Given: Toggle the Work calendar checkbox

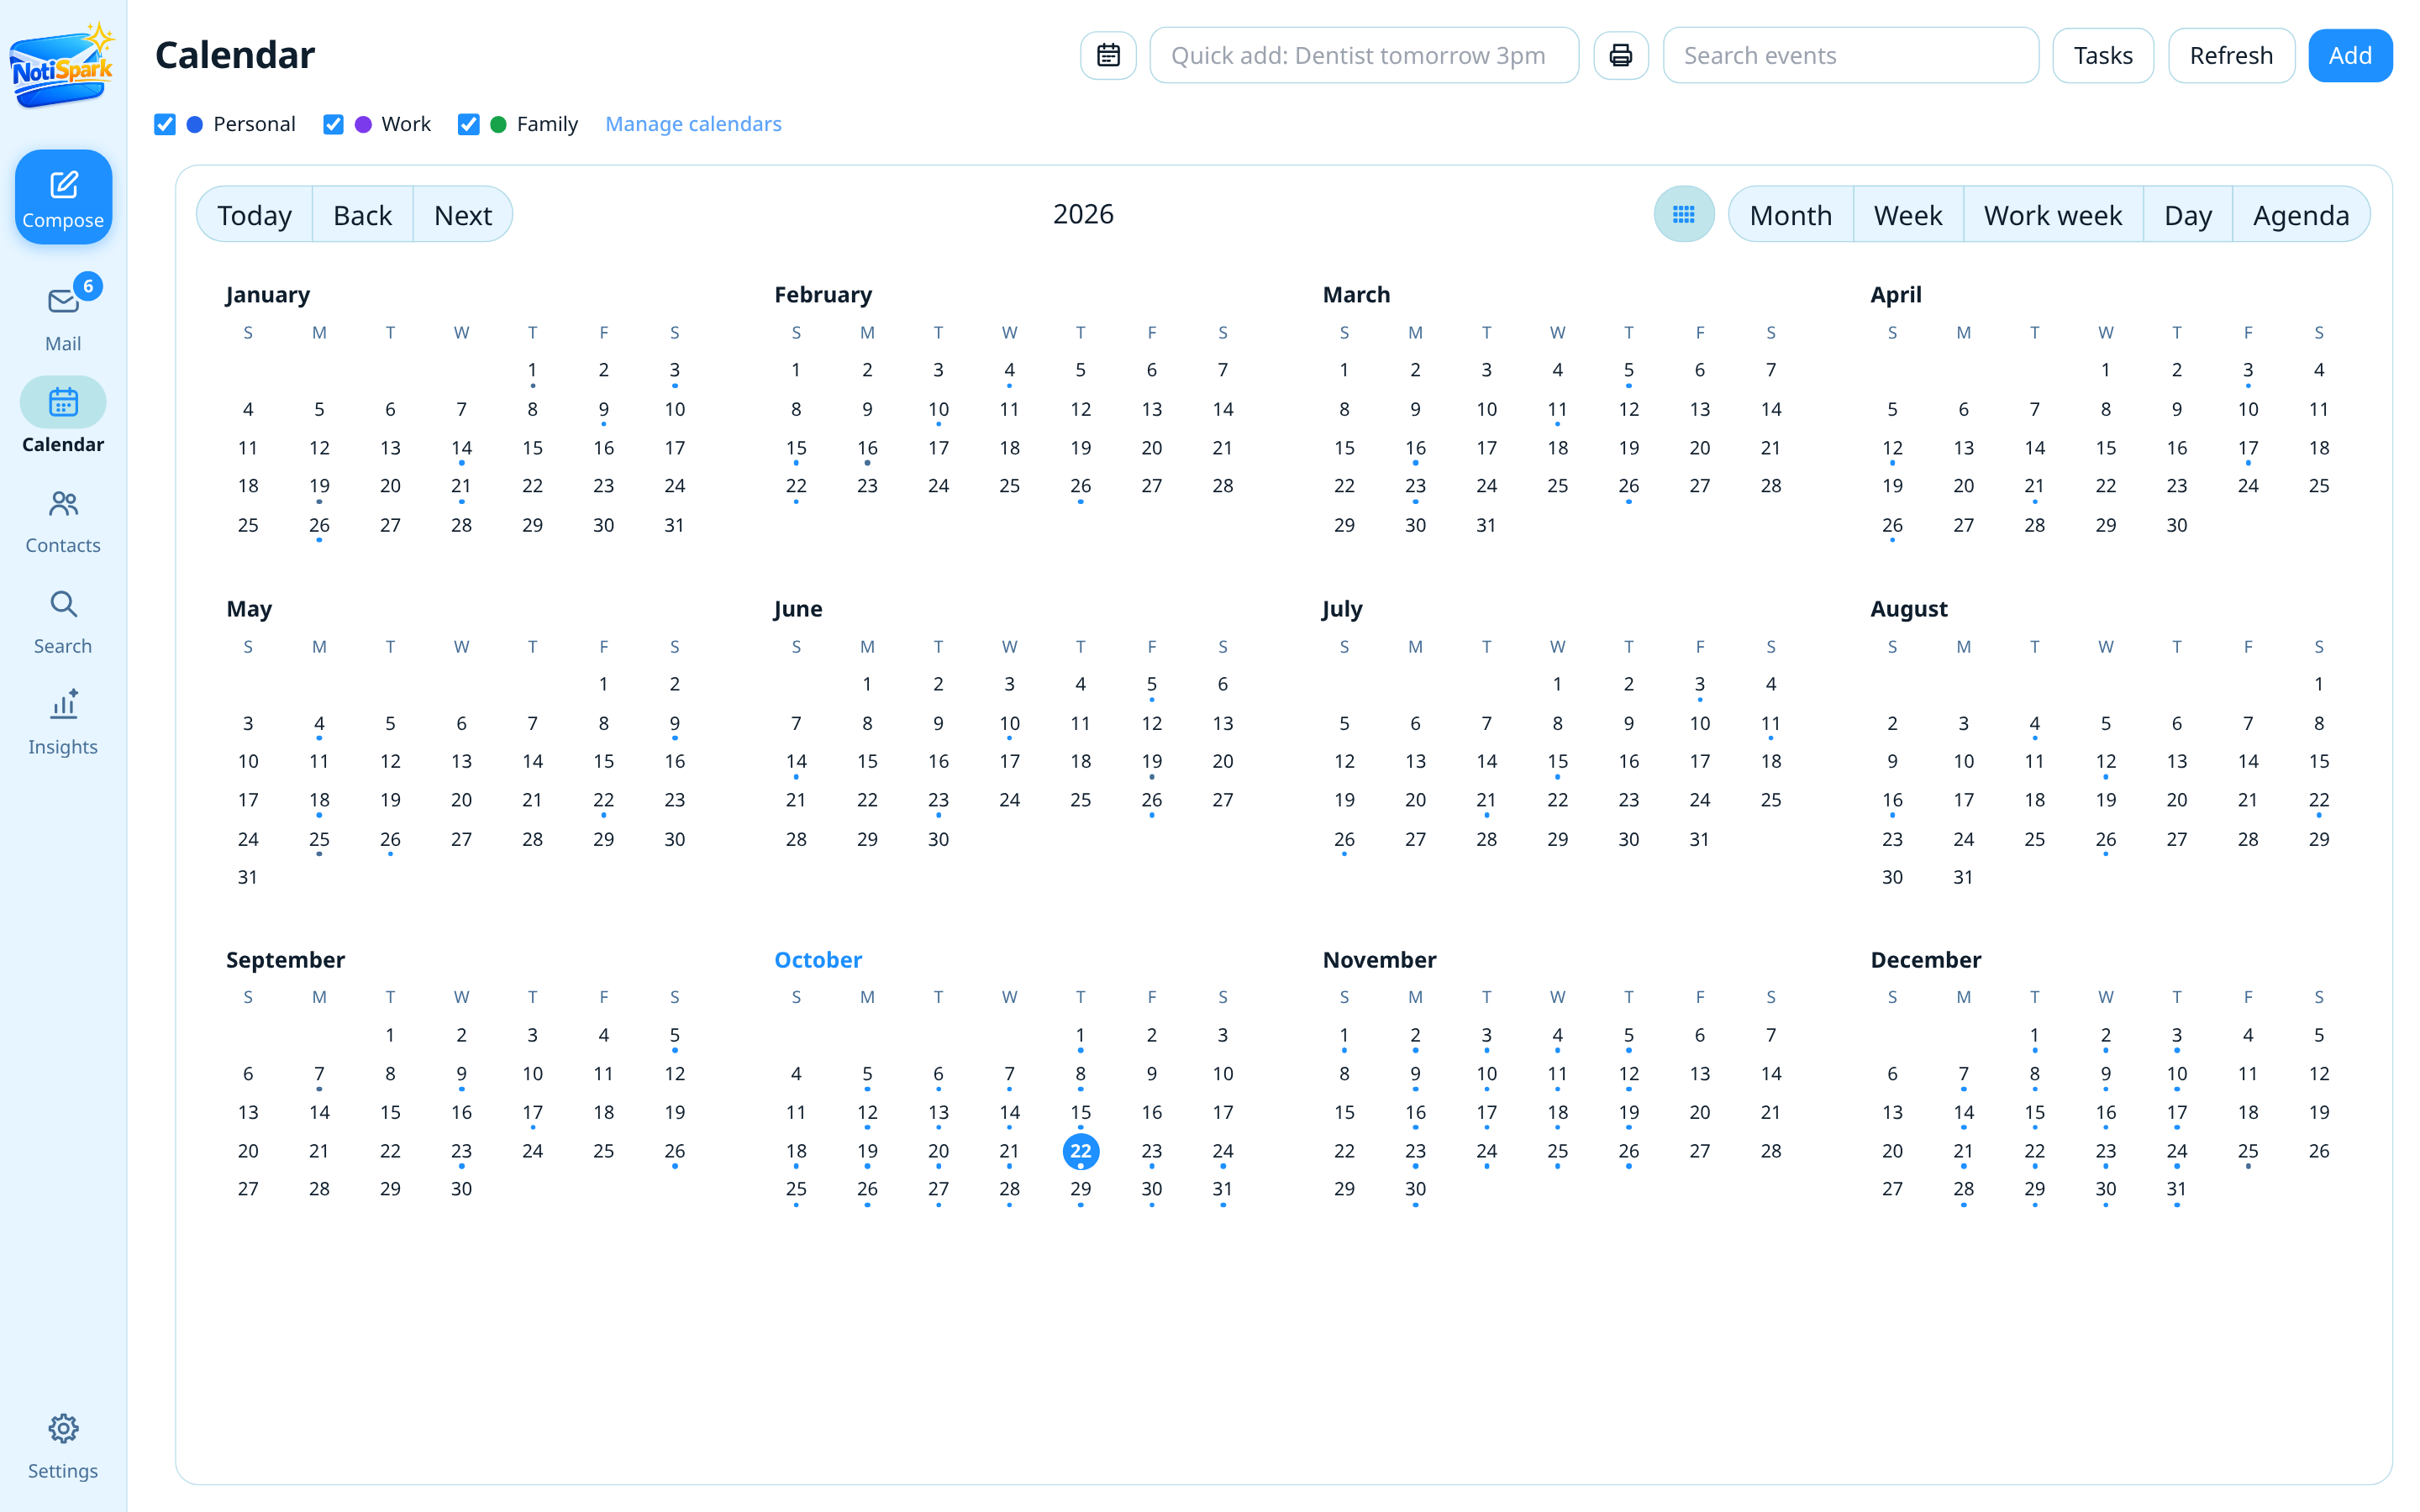Looking at the screenshot, I should point(333,124).
